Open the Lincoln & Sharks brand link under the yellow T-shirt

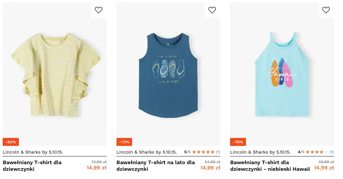(x=33, y=152)
